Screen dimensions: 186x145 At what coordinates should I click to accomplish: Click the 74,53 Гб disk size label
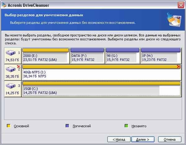pos(12,60)
